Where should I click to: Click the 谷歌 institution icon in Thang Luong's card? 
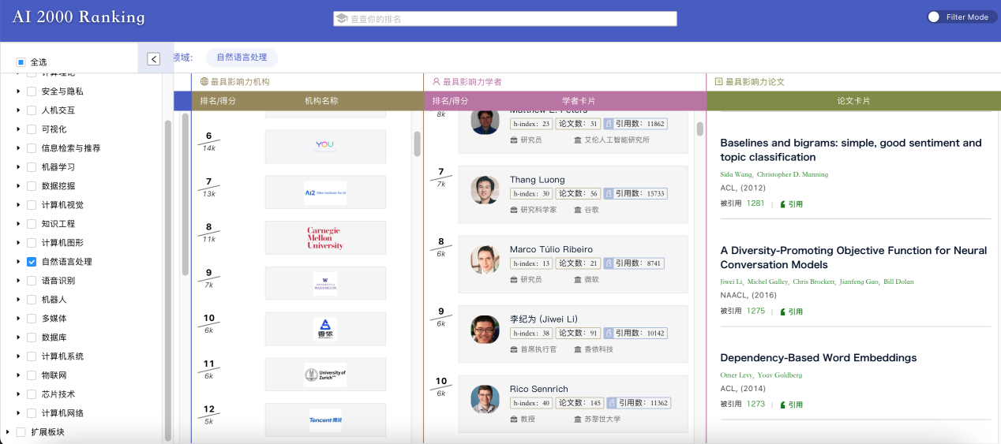578,211
